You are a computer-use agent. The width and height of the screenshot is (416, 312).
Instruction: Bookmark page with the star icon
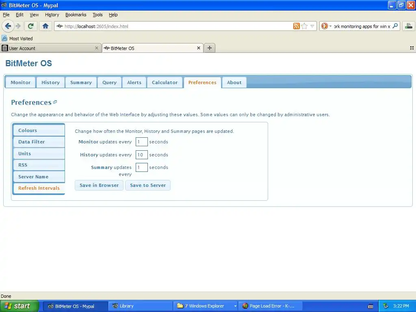(x=304, y=26)
